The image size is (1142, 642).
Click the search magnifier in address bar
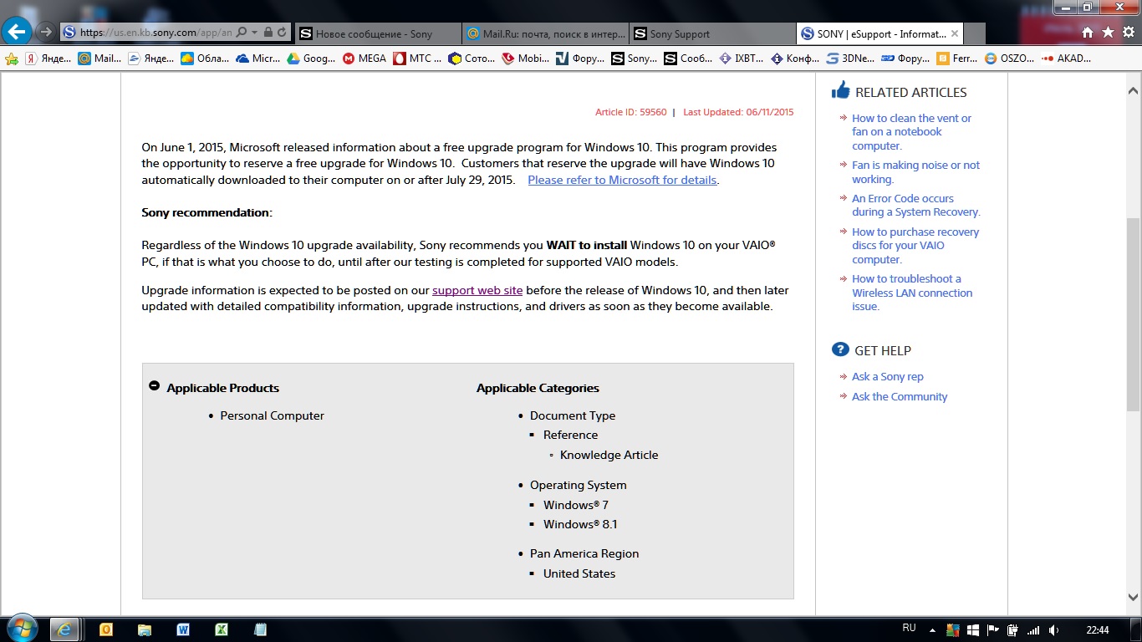point(242,33)
